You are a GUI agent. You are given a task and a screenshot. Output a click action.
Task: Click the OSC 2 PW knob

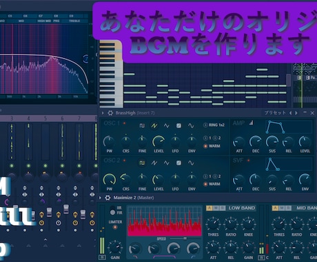(x=110, y=180)
